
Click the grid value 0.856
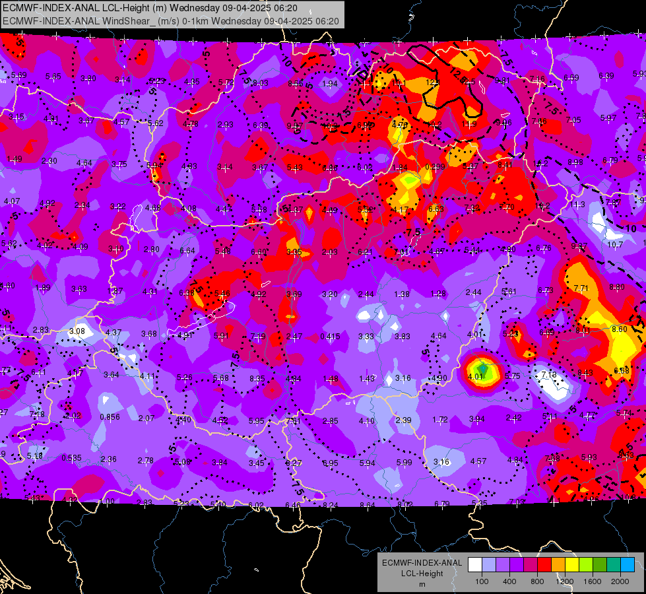110,416
